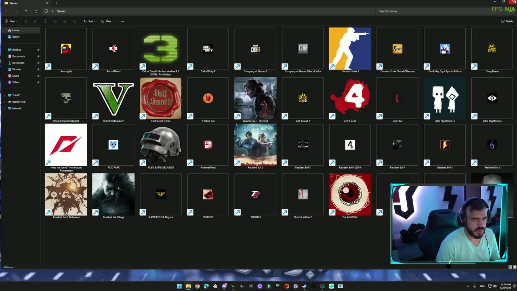Open Google Chrome from the taskbar
Image resolution: width=517 pixels, height=291 pixels.
tap(197, 286)
